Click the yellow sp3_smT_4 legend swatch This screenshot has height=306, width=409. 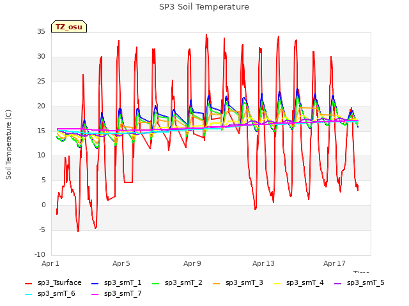[x=277, y=283]
